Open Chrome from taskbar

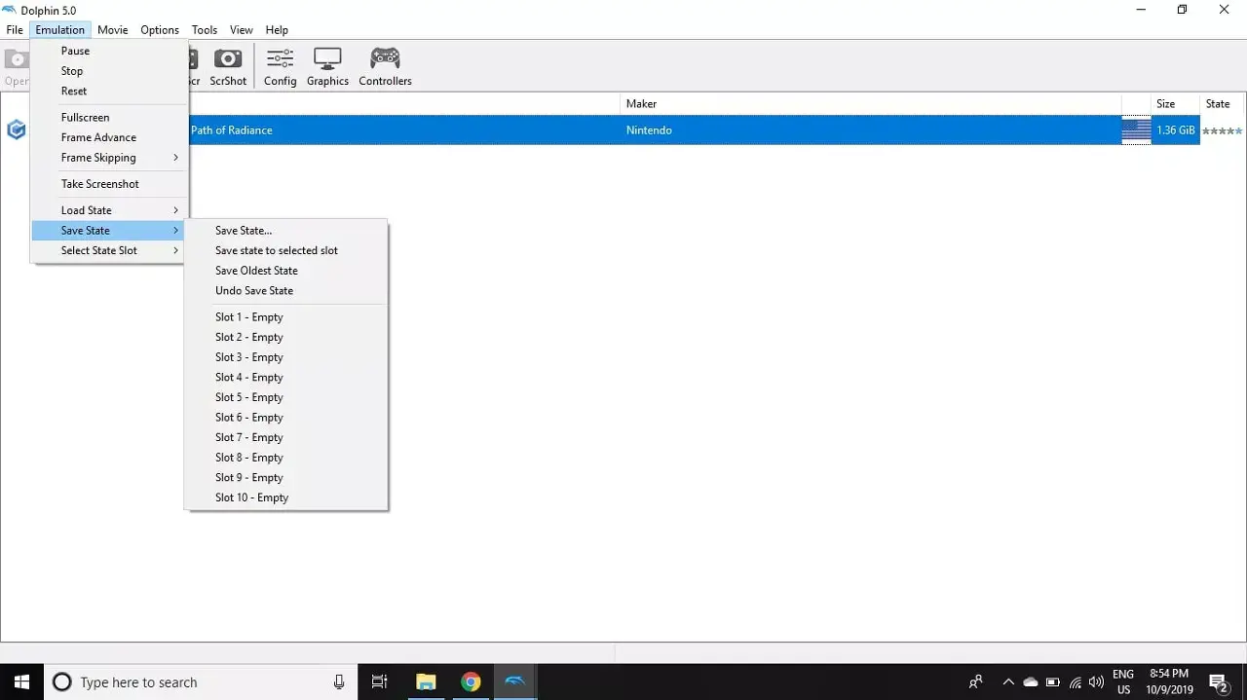(x=471, y=682)
